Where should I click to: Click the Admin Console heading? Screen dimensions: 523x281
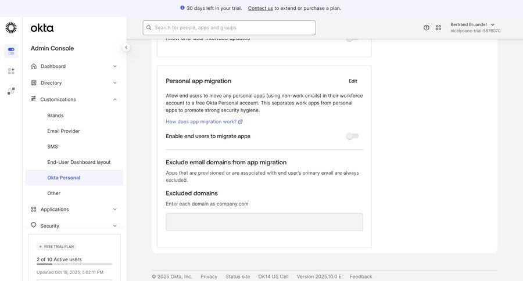52,48
